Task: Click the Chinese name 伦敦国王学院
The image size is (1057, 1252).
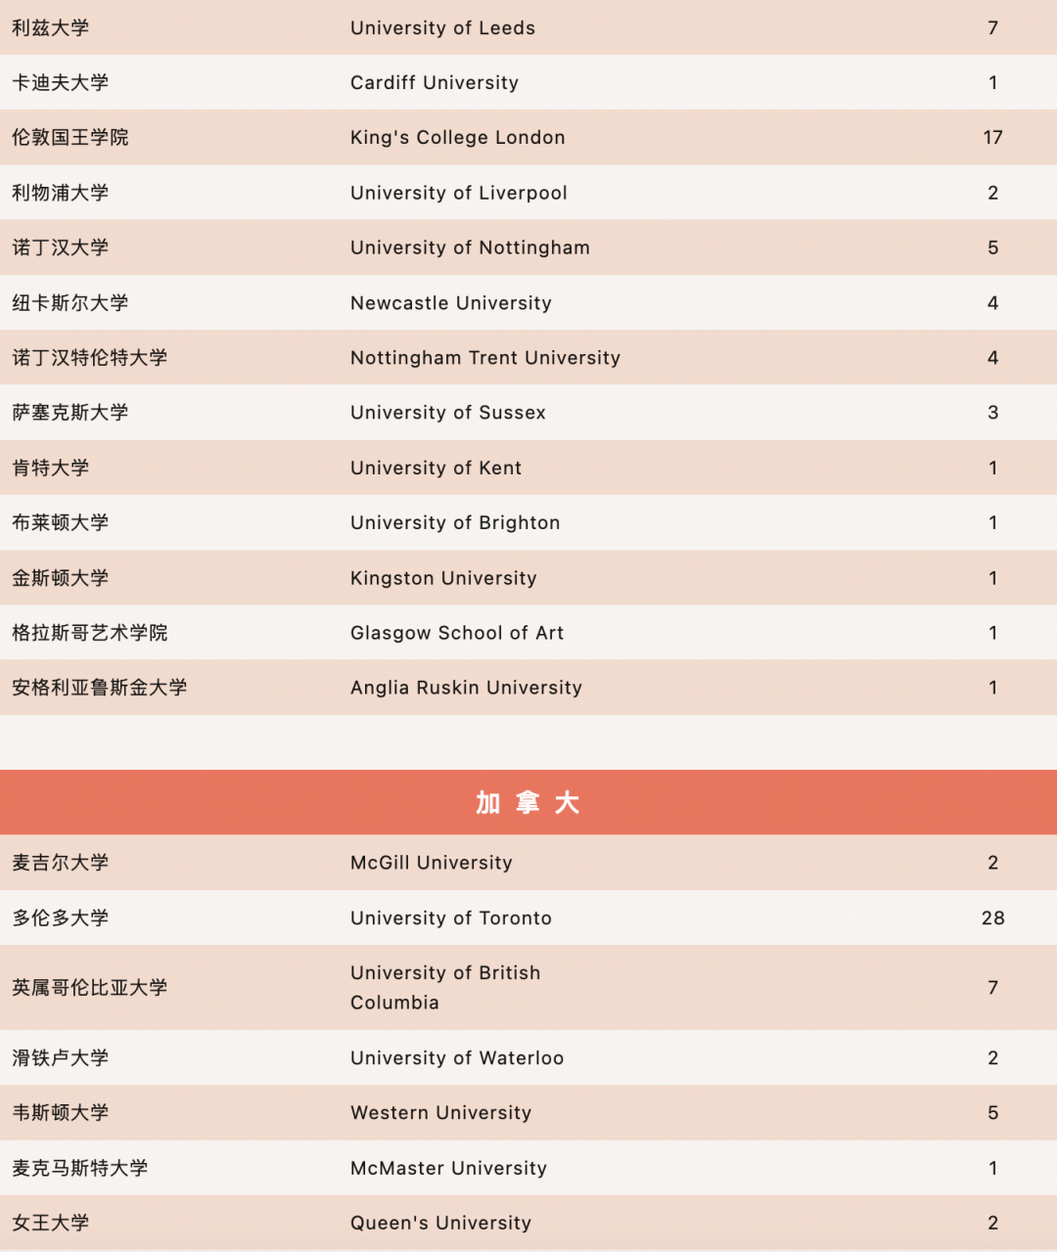Action: 69,137
